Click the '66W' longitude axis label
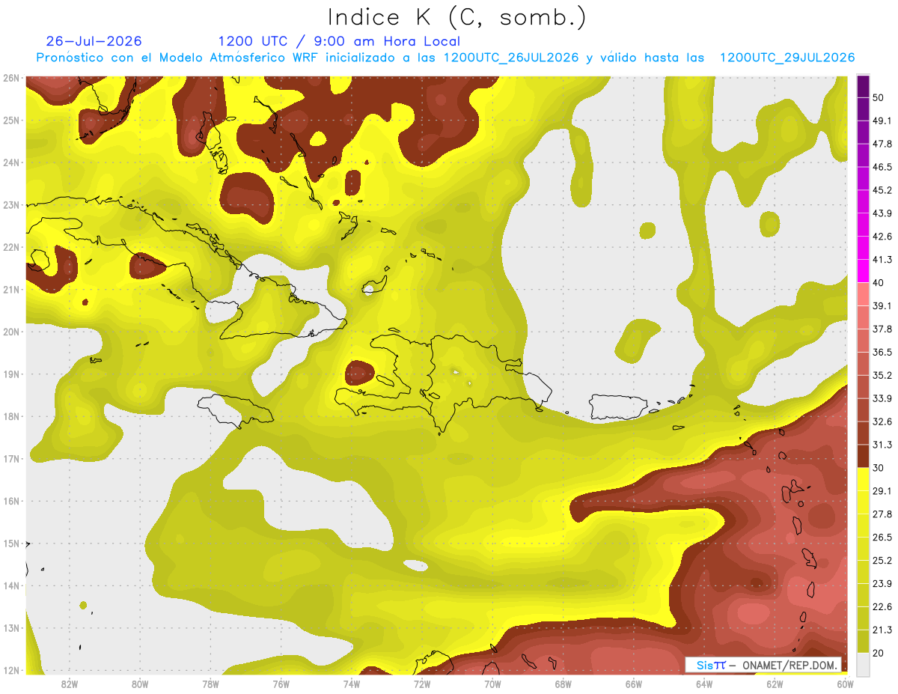 (x=634, y=684)
